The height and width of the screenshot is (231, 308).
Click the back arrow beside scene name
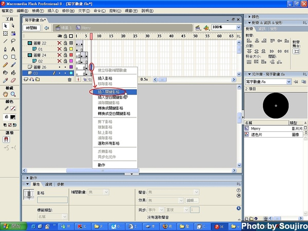[x=47, y=28]
